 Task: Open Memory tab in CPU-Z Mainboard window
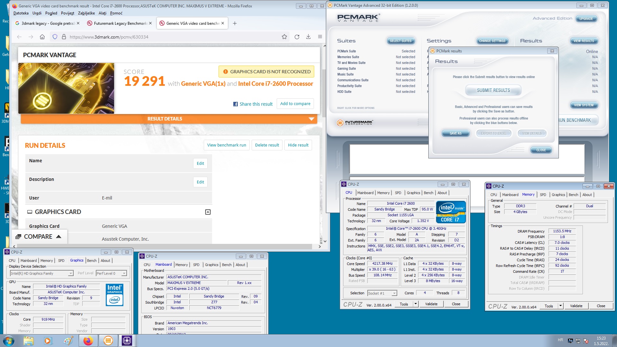click(182, 265)
